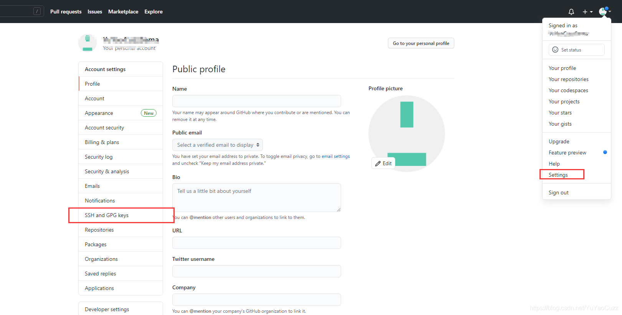
Task: Open Saved replies settings
Action: (121, 274)
